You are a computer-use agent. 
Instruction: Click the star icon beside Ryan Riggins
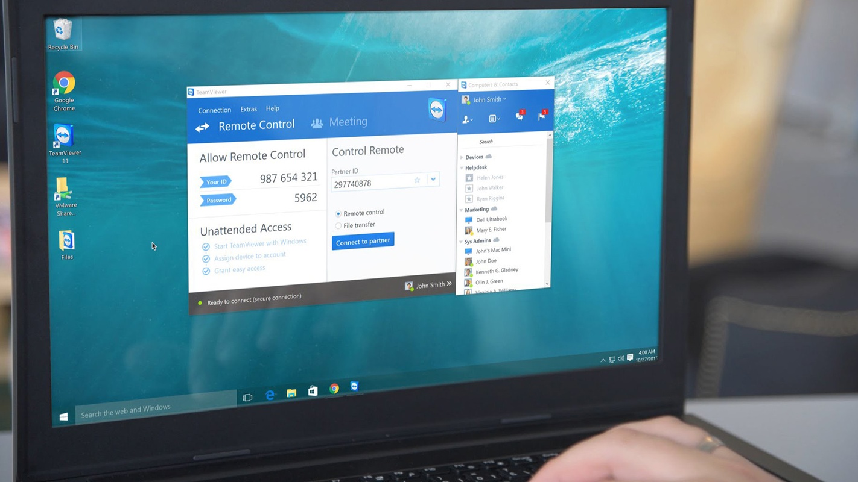coord(469,199)
